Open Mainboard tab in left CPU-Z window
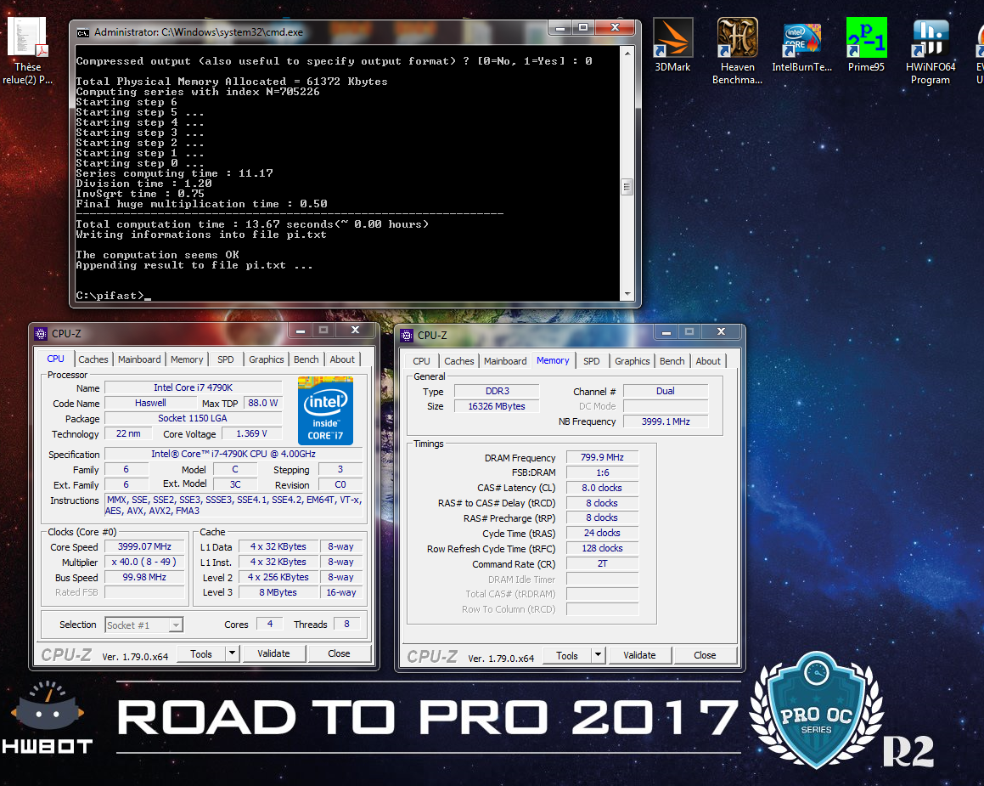The height and width of the screenshot is (786, 984). (139, 359)
